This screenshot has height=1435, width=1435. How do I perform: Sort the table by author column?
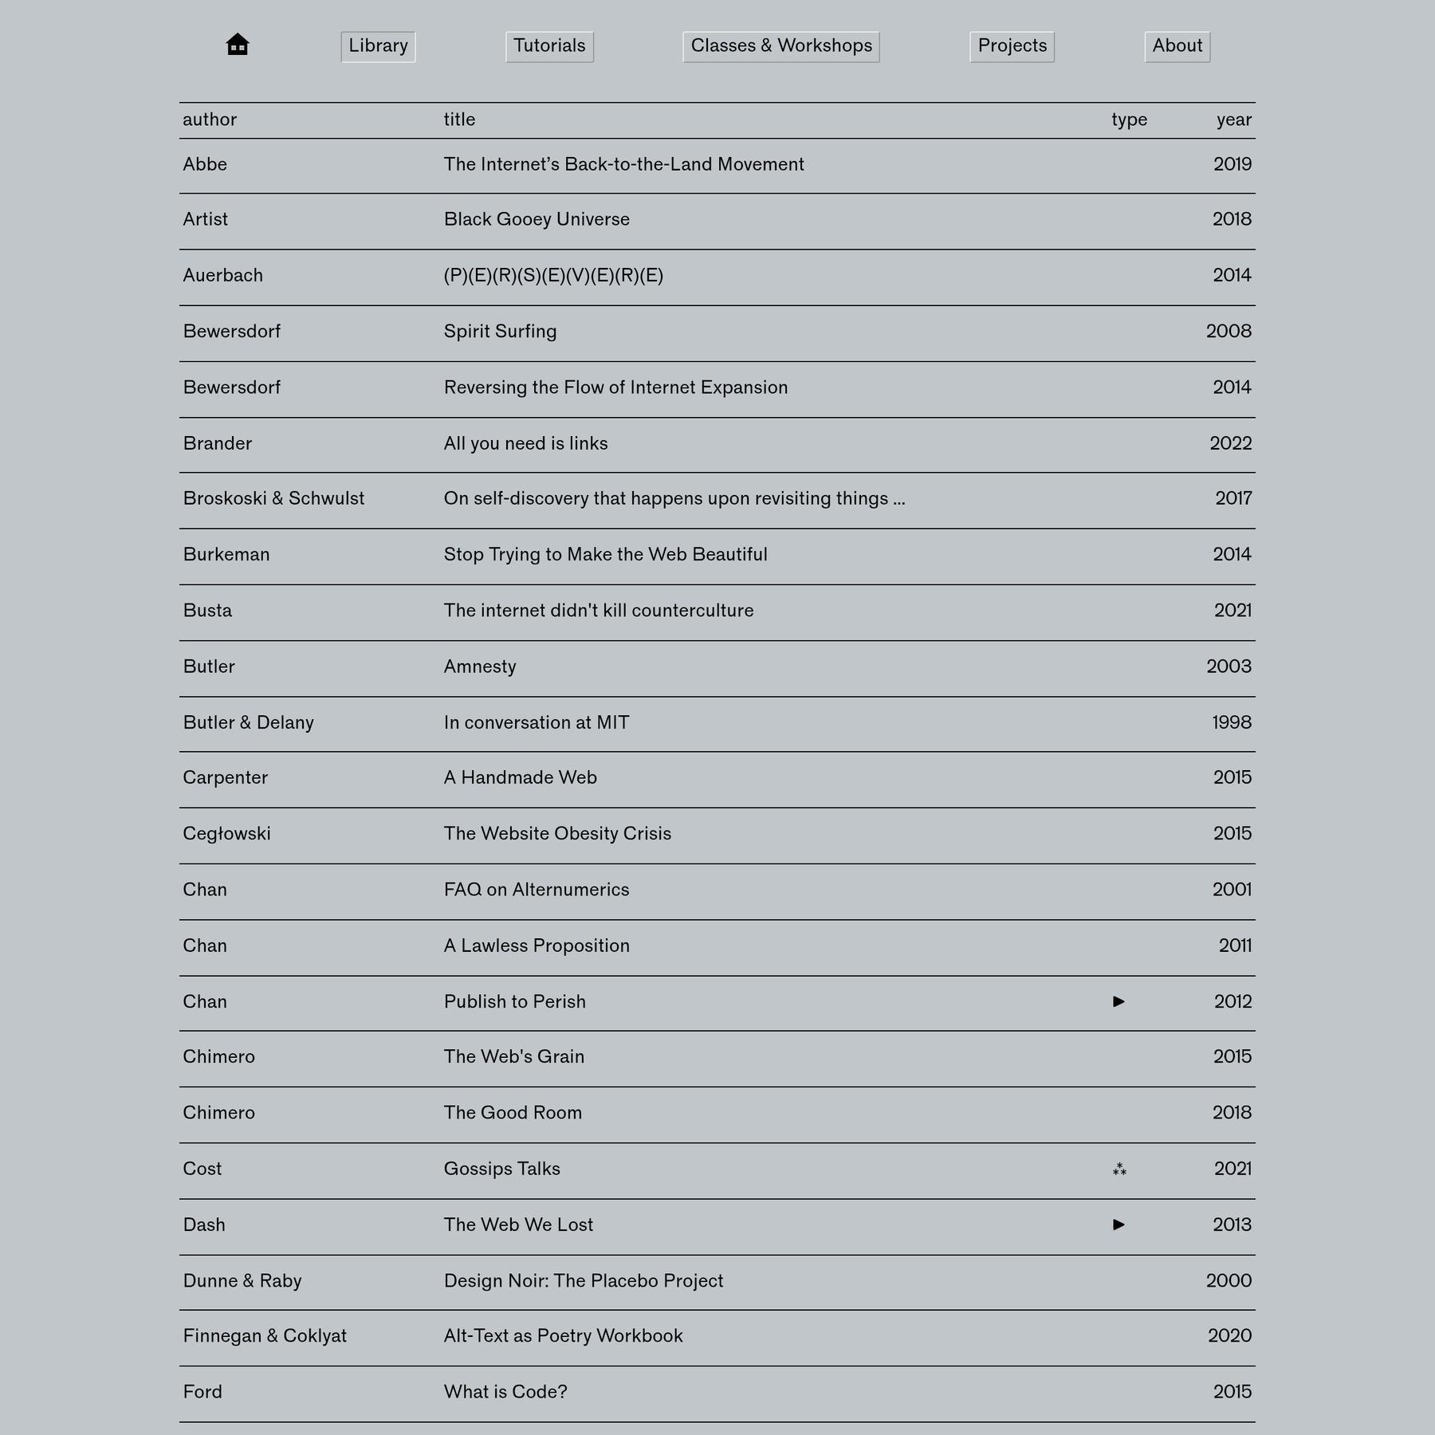210,120
